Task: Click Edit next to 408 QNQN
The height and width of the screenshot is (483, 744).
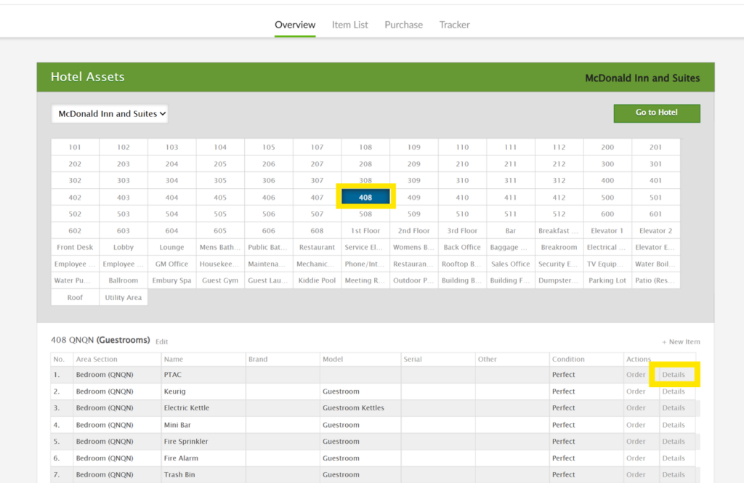Action: pyautogui.click(x=161, y=341)
